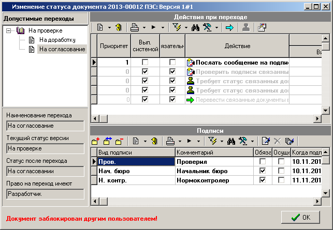Toggle the 'Обяза' checkbox for Нач. бюро row

click(x=263, y=171)
